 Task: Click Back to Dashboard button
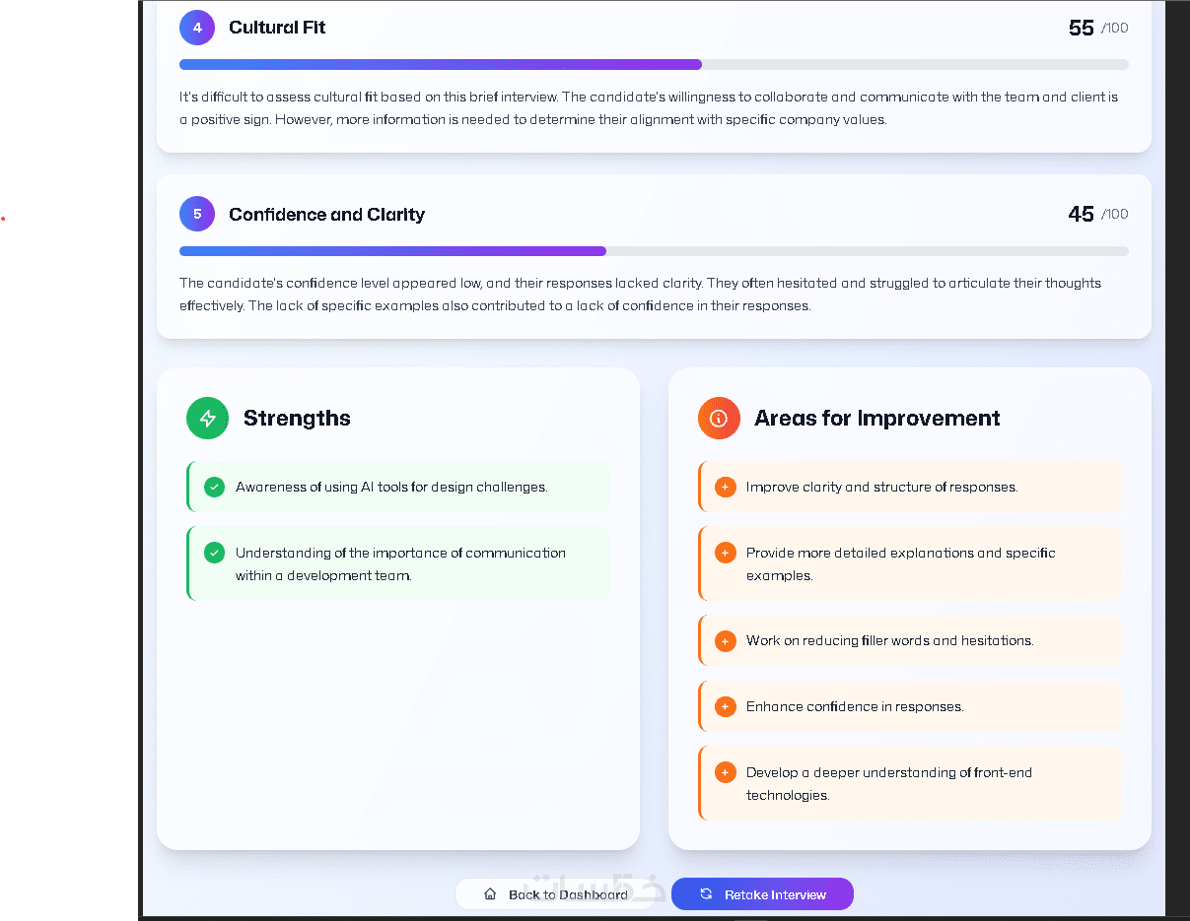[x=558, y=894]
